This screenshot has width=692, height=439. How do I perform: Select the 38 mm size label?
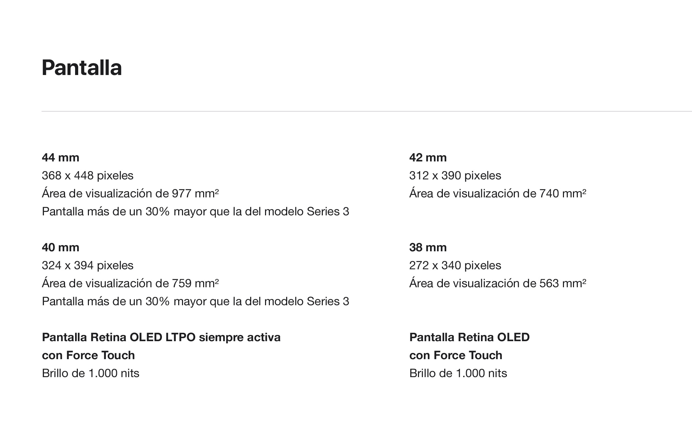428,247
